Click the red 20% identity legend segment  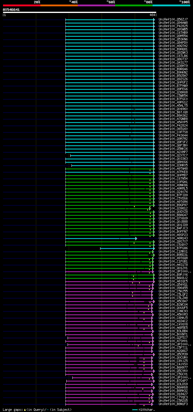point(22,5)
